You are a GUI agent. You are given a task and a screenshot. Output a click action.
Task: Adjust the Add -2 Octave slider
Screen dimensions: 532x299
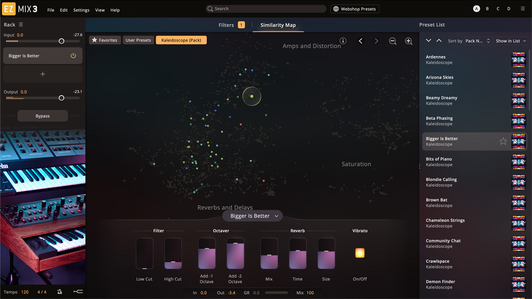pyautogui.click(x=235, y=254)
